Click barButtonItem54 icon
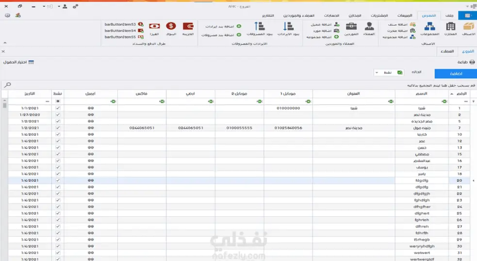The width and height of the screenshot is (477, 261). coord(141,31)
